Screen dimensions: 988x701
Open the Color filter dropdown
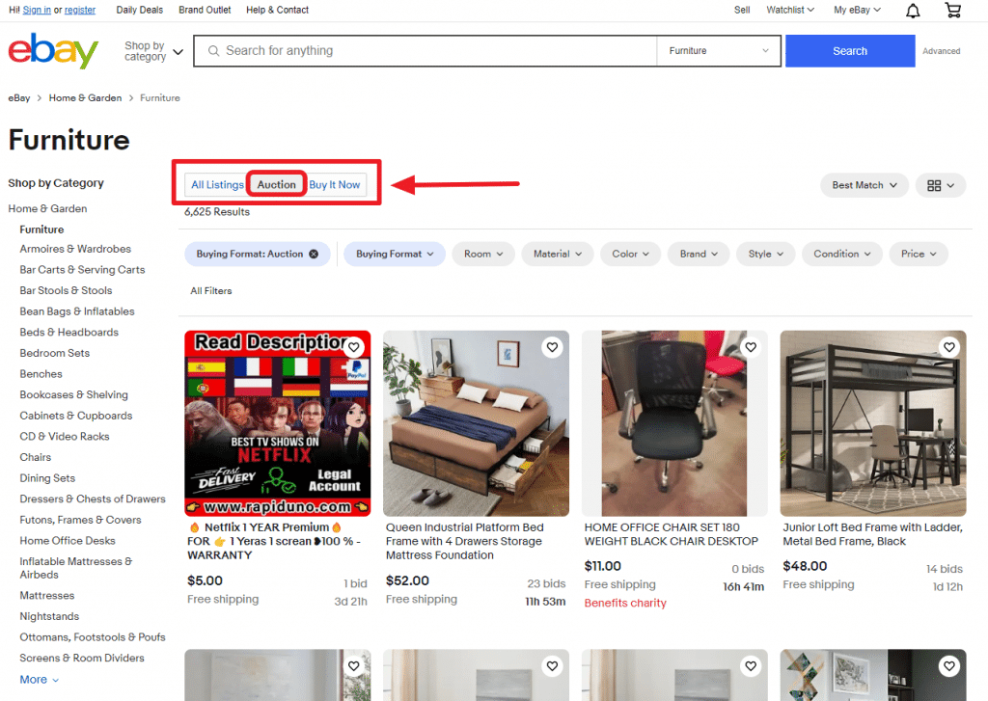(x=631, y=255)
